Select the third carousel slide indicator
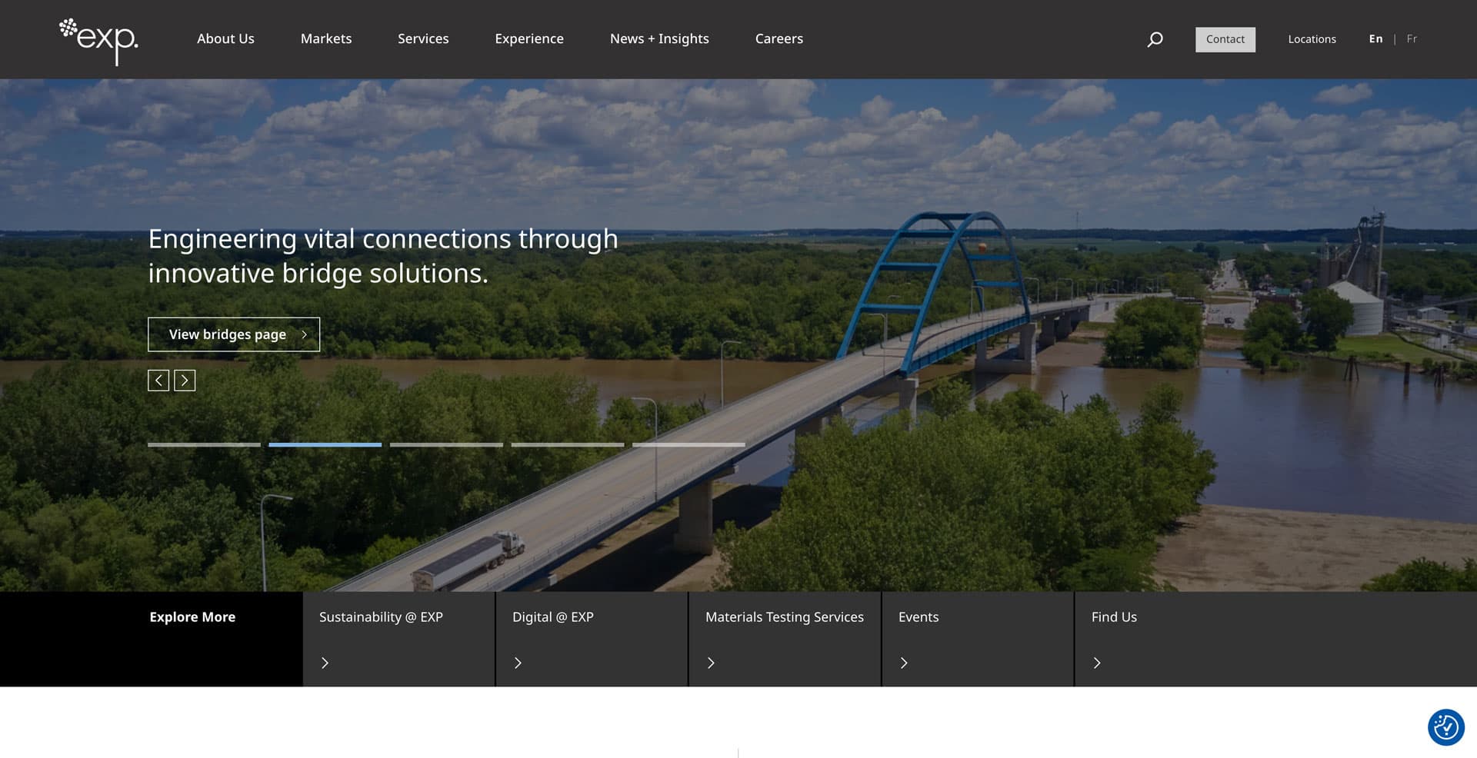The height and width of the screenshot is (758, 1477). pyautogui.click(x=446, y=444)
